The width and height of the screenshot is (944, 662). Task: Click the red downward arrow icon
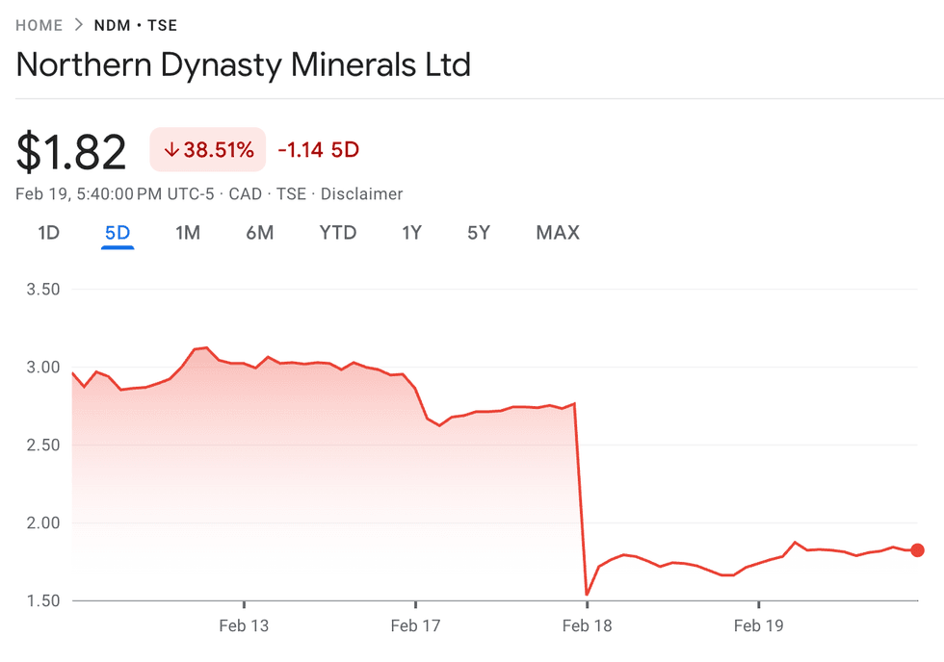(171, 150)
